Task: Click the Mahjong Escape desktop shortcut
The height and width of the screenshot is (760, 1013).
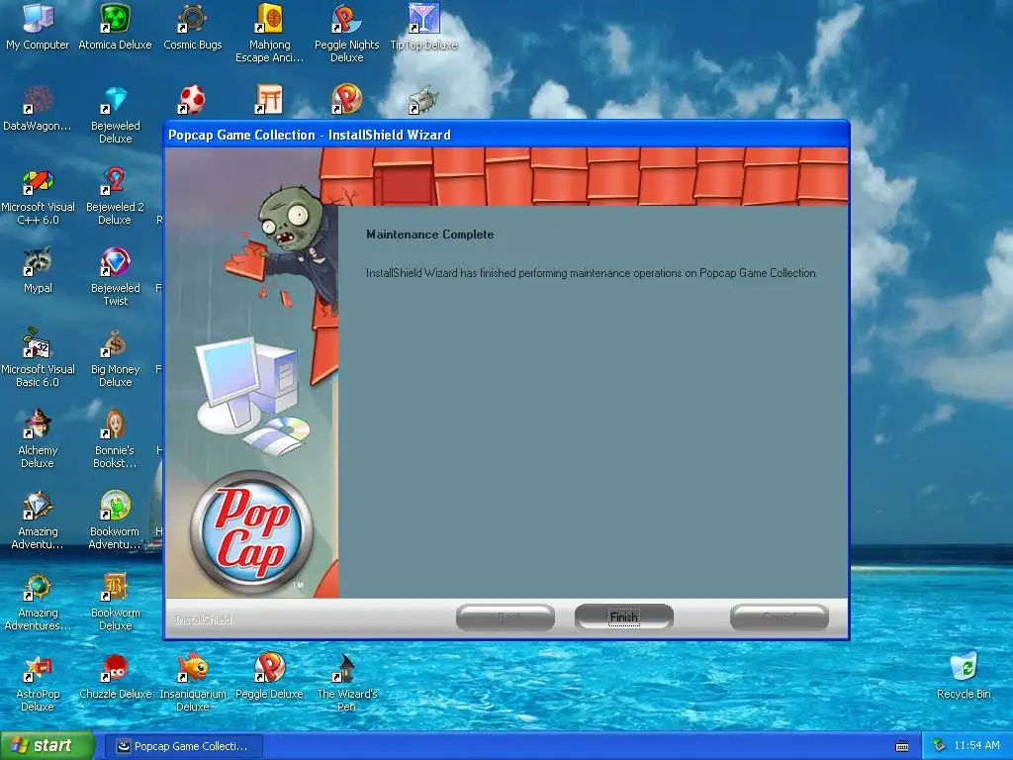Action: click(269, 33)
